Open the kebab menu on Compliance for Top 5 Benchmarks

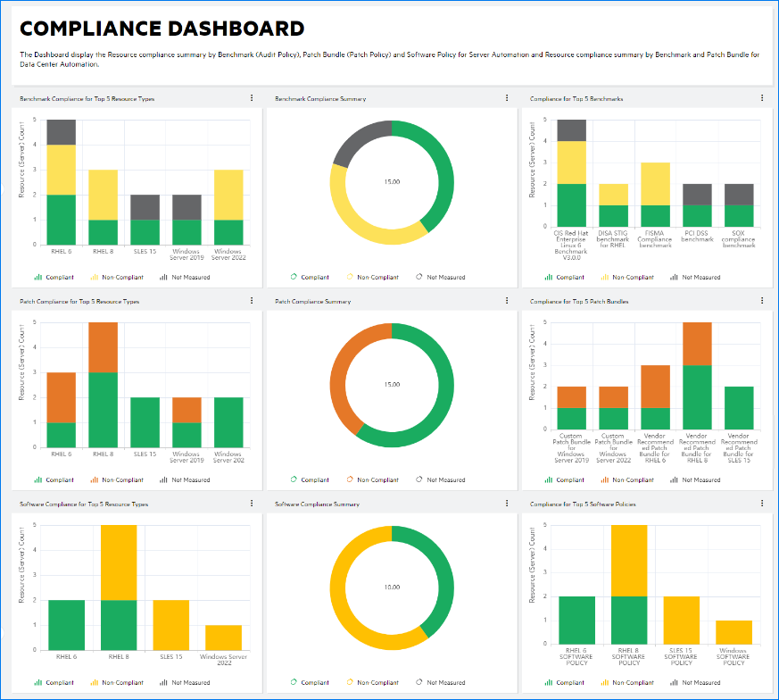coord(760,98)
